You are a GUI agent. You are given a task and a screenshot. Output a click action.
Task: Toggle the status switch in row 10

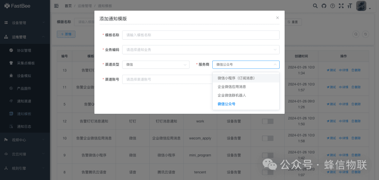(267, 138)
